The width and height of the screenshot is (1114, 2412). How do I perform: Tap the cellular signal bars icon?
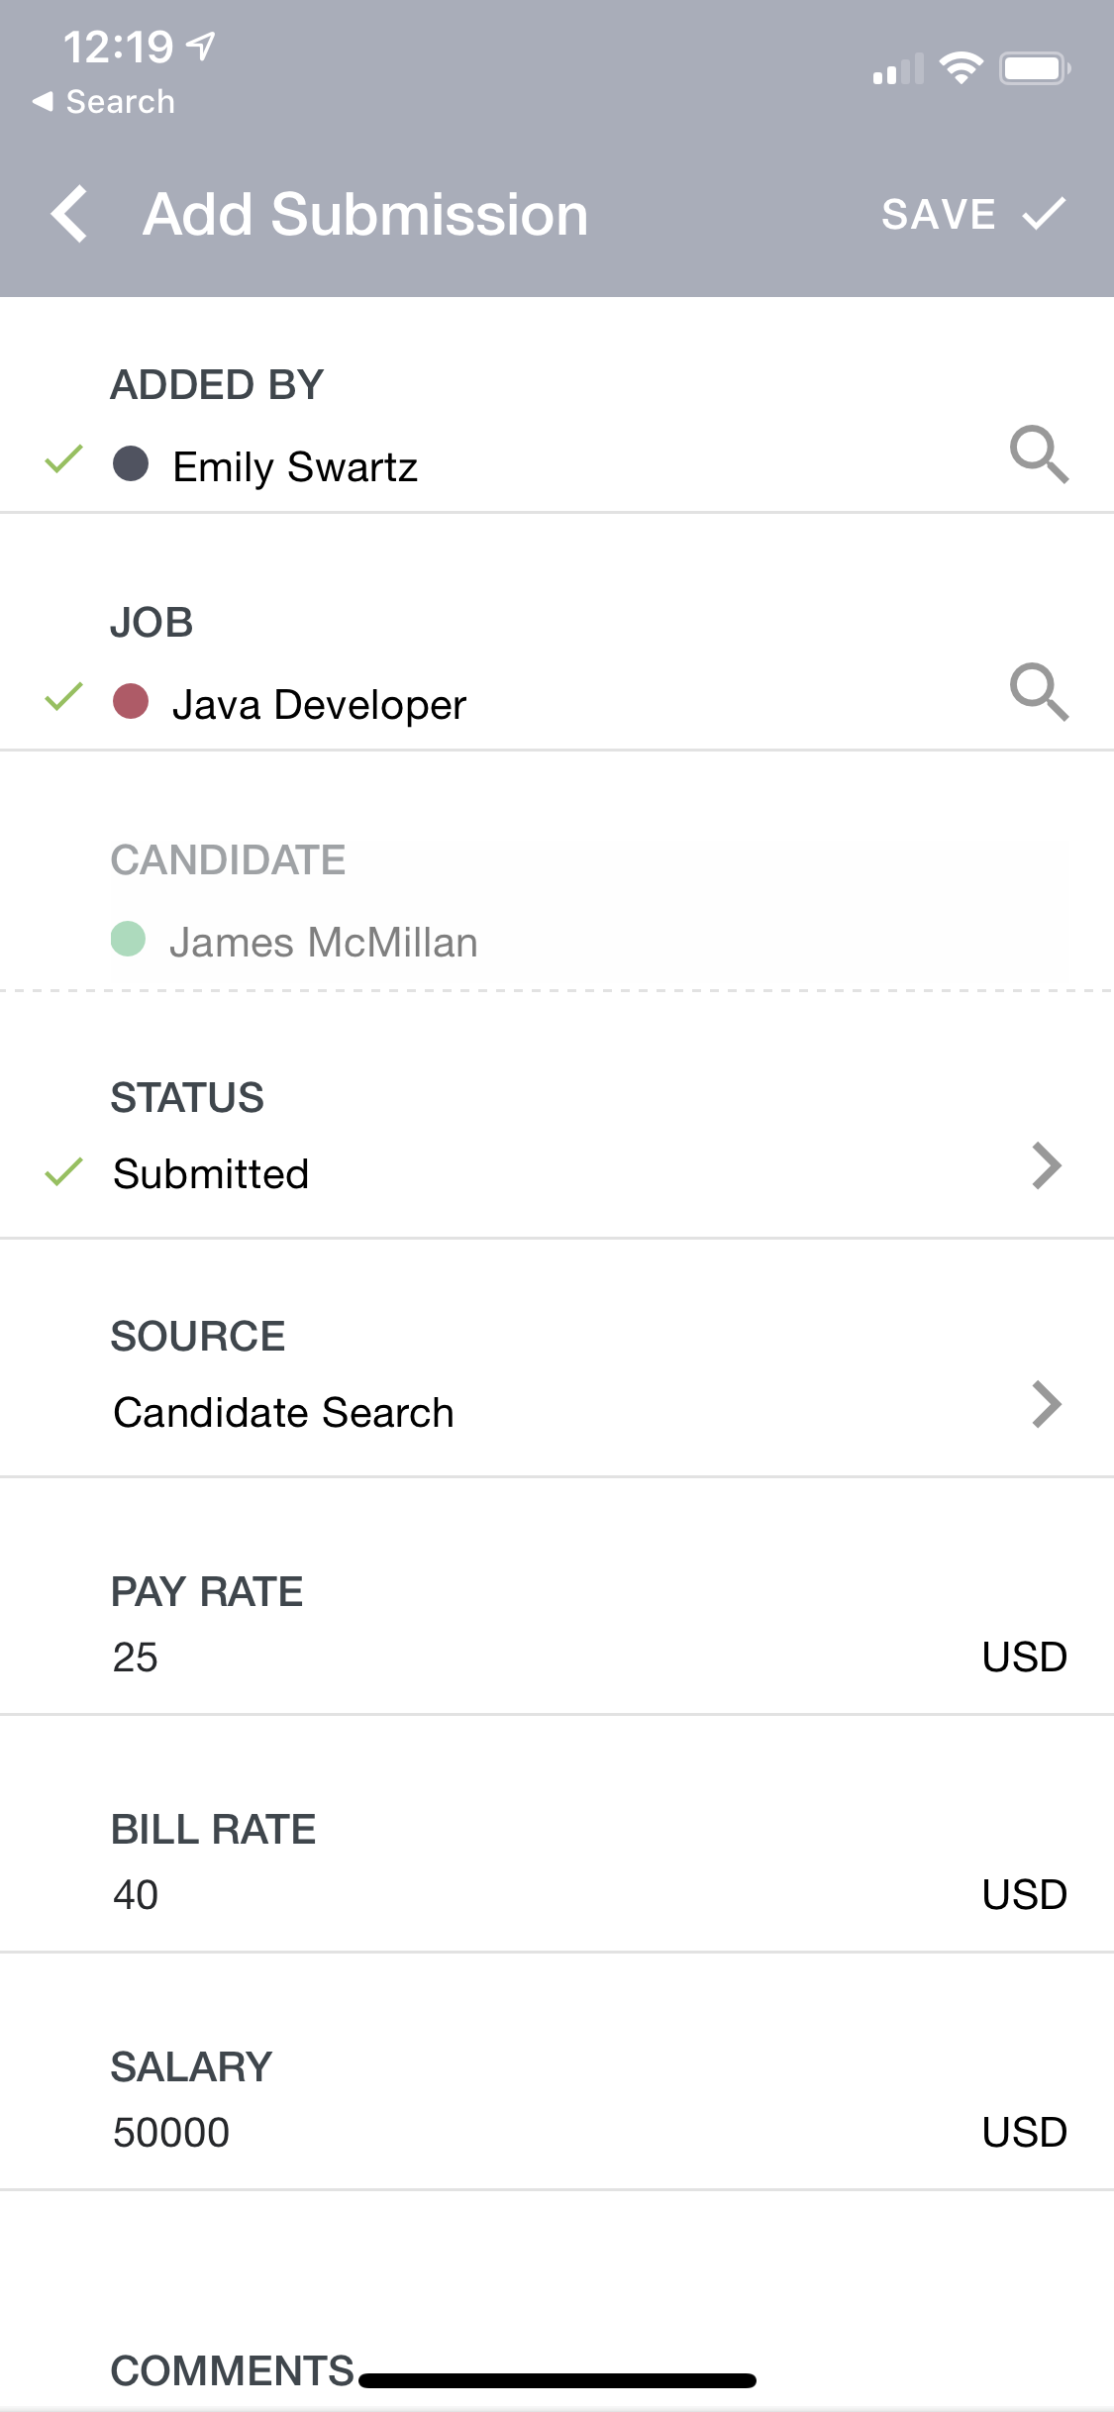pyautogui.click(x=897, y=69)
